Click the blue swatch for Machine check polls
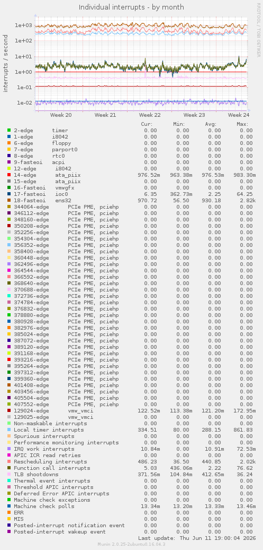Screen dimensions: 263x550 [x=9, y=506]
